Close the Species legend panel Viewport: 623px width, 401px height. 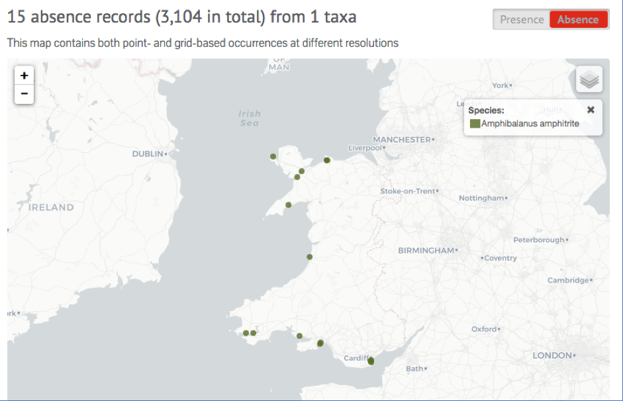[592, 110]
